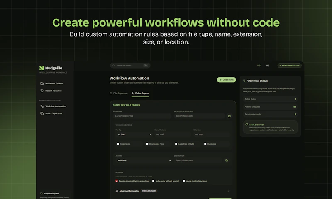Click the Local Execution info icon
This screenshot has width=332, height=199.
[247, 125]
